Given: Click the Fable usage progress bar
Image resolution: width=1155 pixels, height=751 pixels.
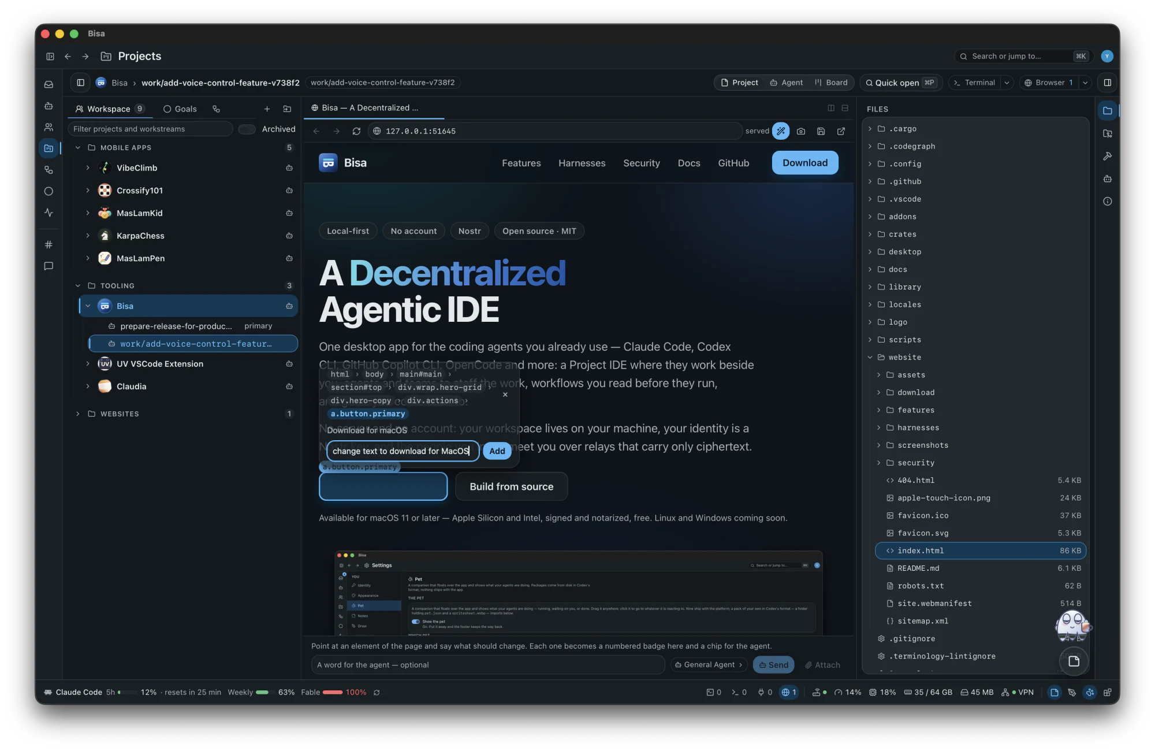Looking at the screenshot, I should tap(333, 692).
